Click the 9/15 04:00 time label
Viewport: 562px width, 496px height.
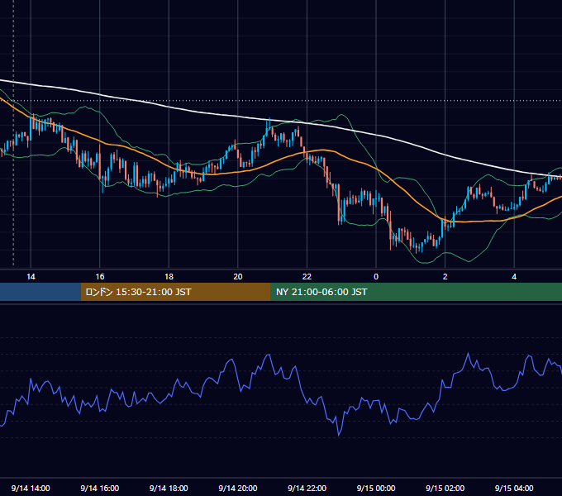514,488
